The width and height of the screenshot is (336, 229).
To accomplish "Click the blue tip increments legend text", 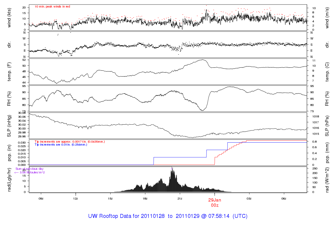I will tap(61, 145).
